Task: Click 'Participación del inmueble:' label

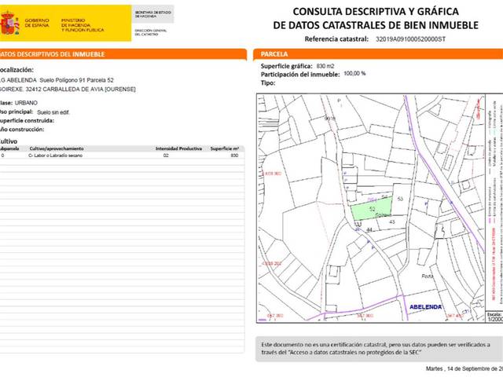Action: pyautogui.click(x=300, y=75)
